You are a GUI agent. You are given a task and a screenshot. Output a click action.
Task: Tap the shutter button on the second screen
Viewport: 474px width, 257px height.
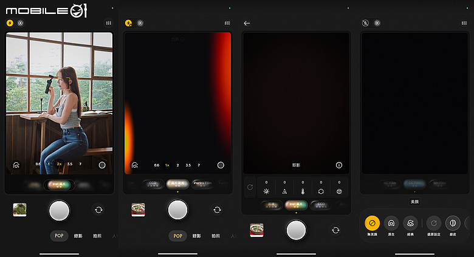[177, 210]
